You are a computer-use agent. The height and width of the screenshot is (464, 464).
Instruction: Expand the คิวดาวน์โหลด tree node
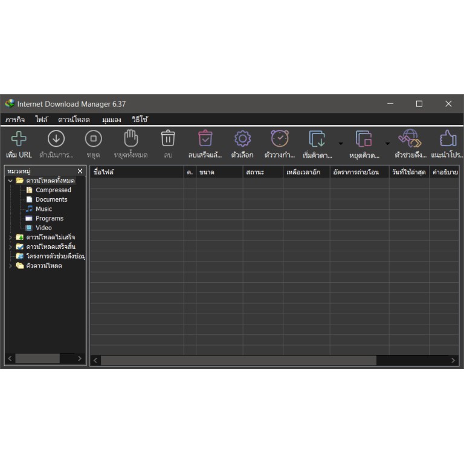click(x=10, y=266)
